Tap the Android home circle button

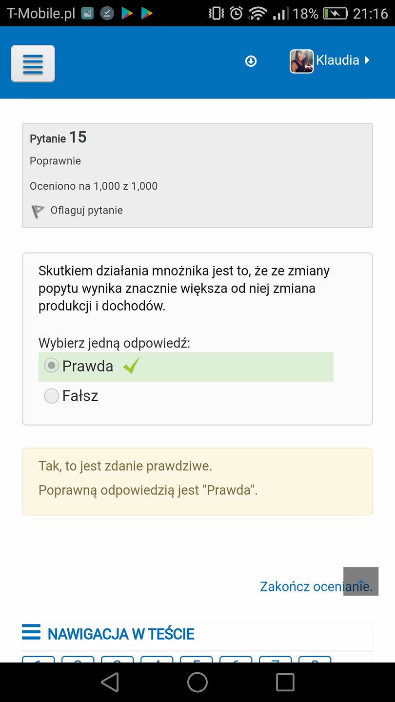click(x=197, y=682)
